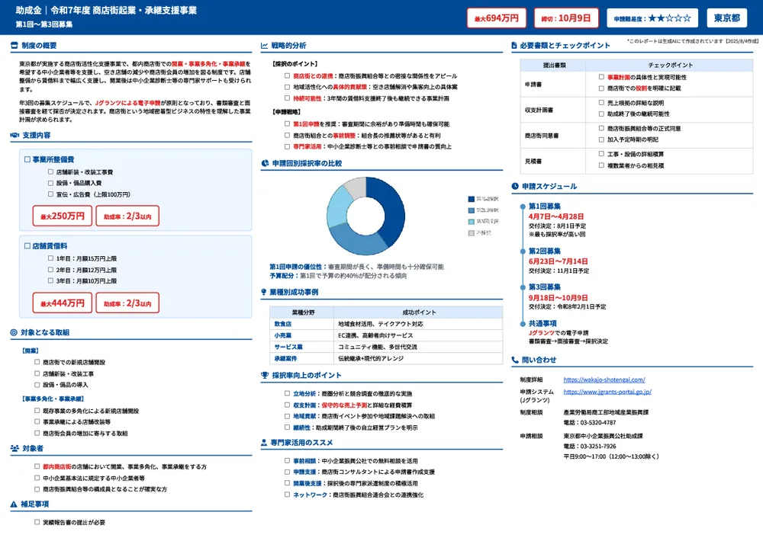Image resolution: width=763 pixels, height=538 pixels.
Task: Click the 成功ポイント column header
Action: 418,312
